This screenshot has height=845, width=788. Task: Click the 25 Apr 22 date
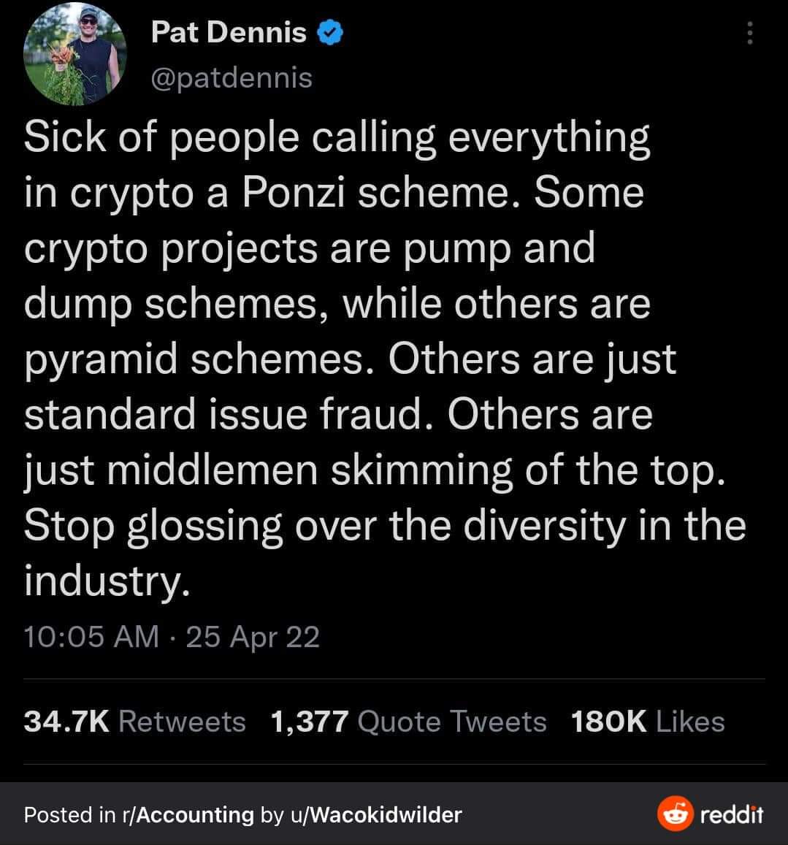pyautogui.click(x=253, y=637)
